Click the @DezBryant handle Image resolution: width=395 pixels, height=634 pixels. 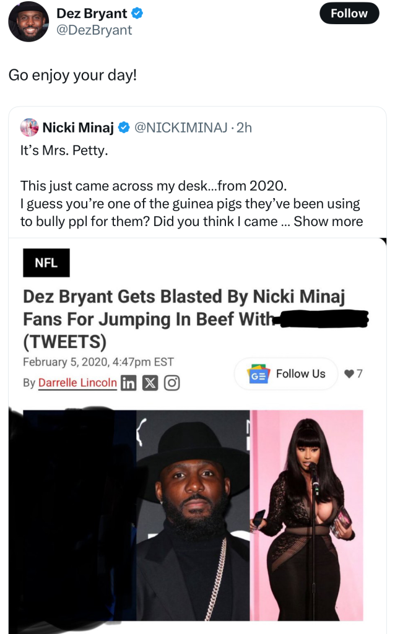coord(94,30)
